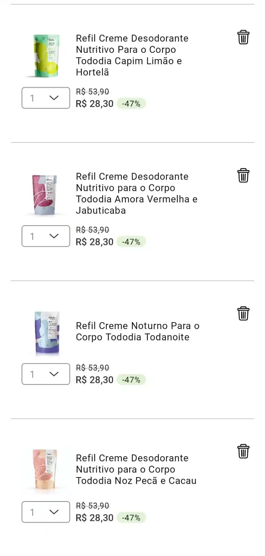Open the purple Todanoite product thumbnail

[47, 333]
